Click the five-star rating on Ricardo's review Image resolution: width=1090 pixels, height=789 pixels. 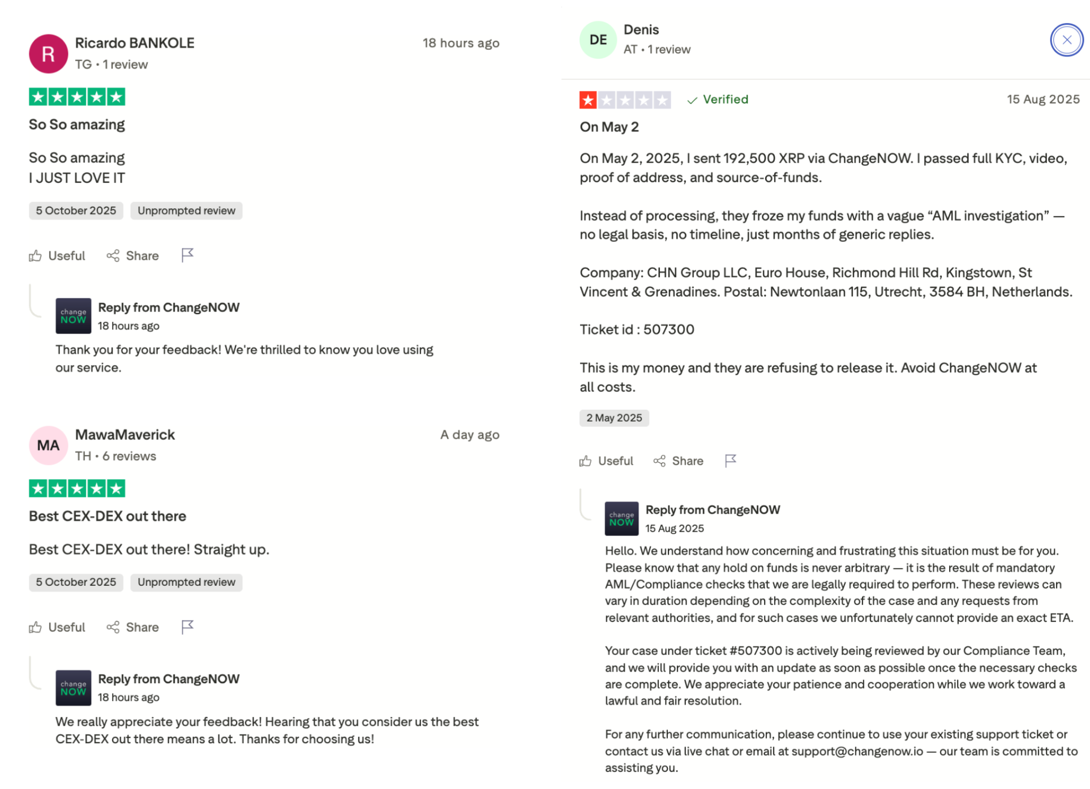coord(77,97)
